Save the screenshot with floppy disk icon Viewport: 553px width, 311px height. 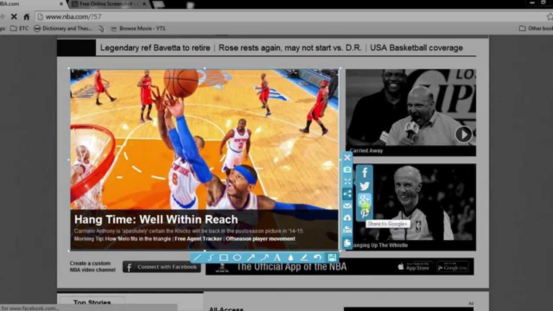(x=332, y=258)
